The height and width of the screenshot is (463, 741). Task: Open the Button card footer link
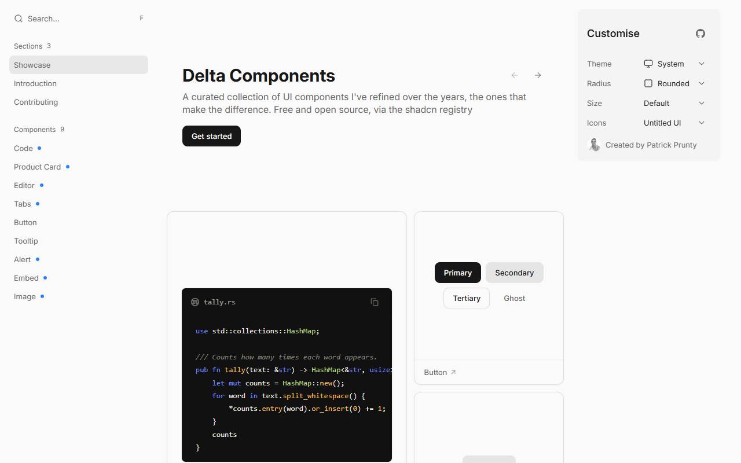[x=440, y=372]
